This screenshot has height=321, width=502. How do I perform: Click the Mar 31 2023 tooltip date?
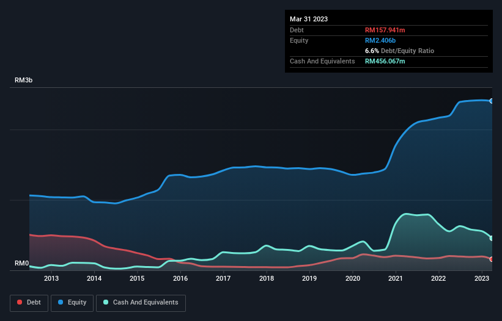tap(309, 19)
